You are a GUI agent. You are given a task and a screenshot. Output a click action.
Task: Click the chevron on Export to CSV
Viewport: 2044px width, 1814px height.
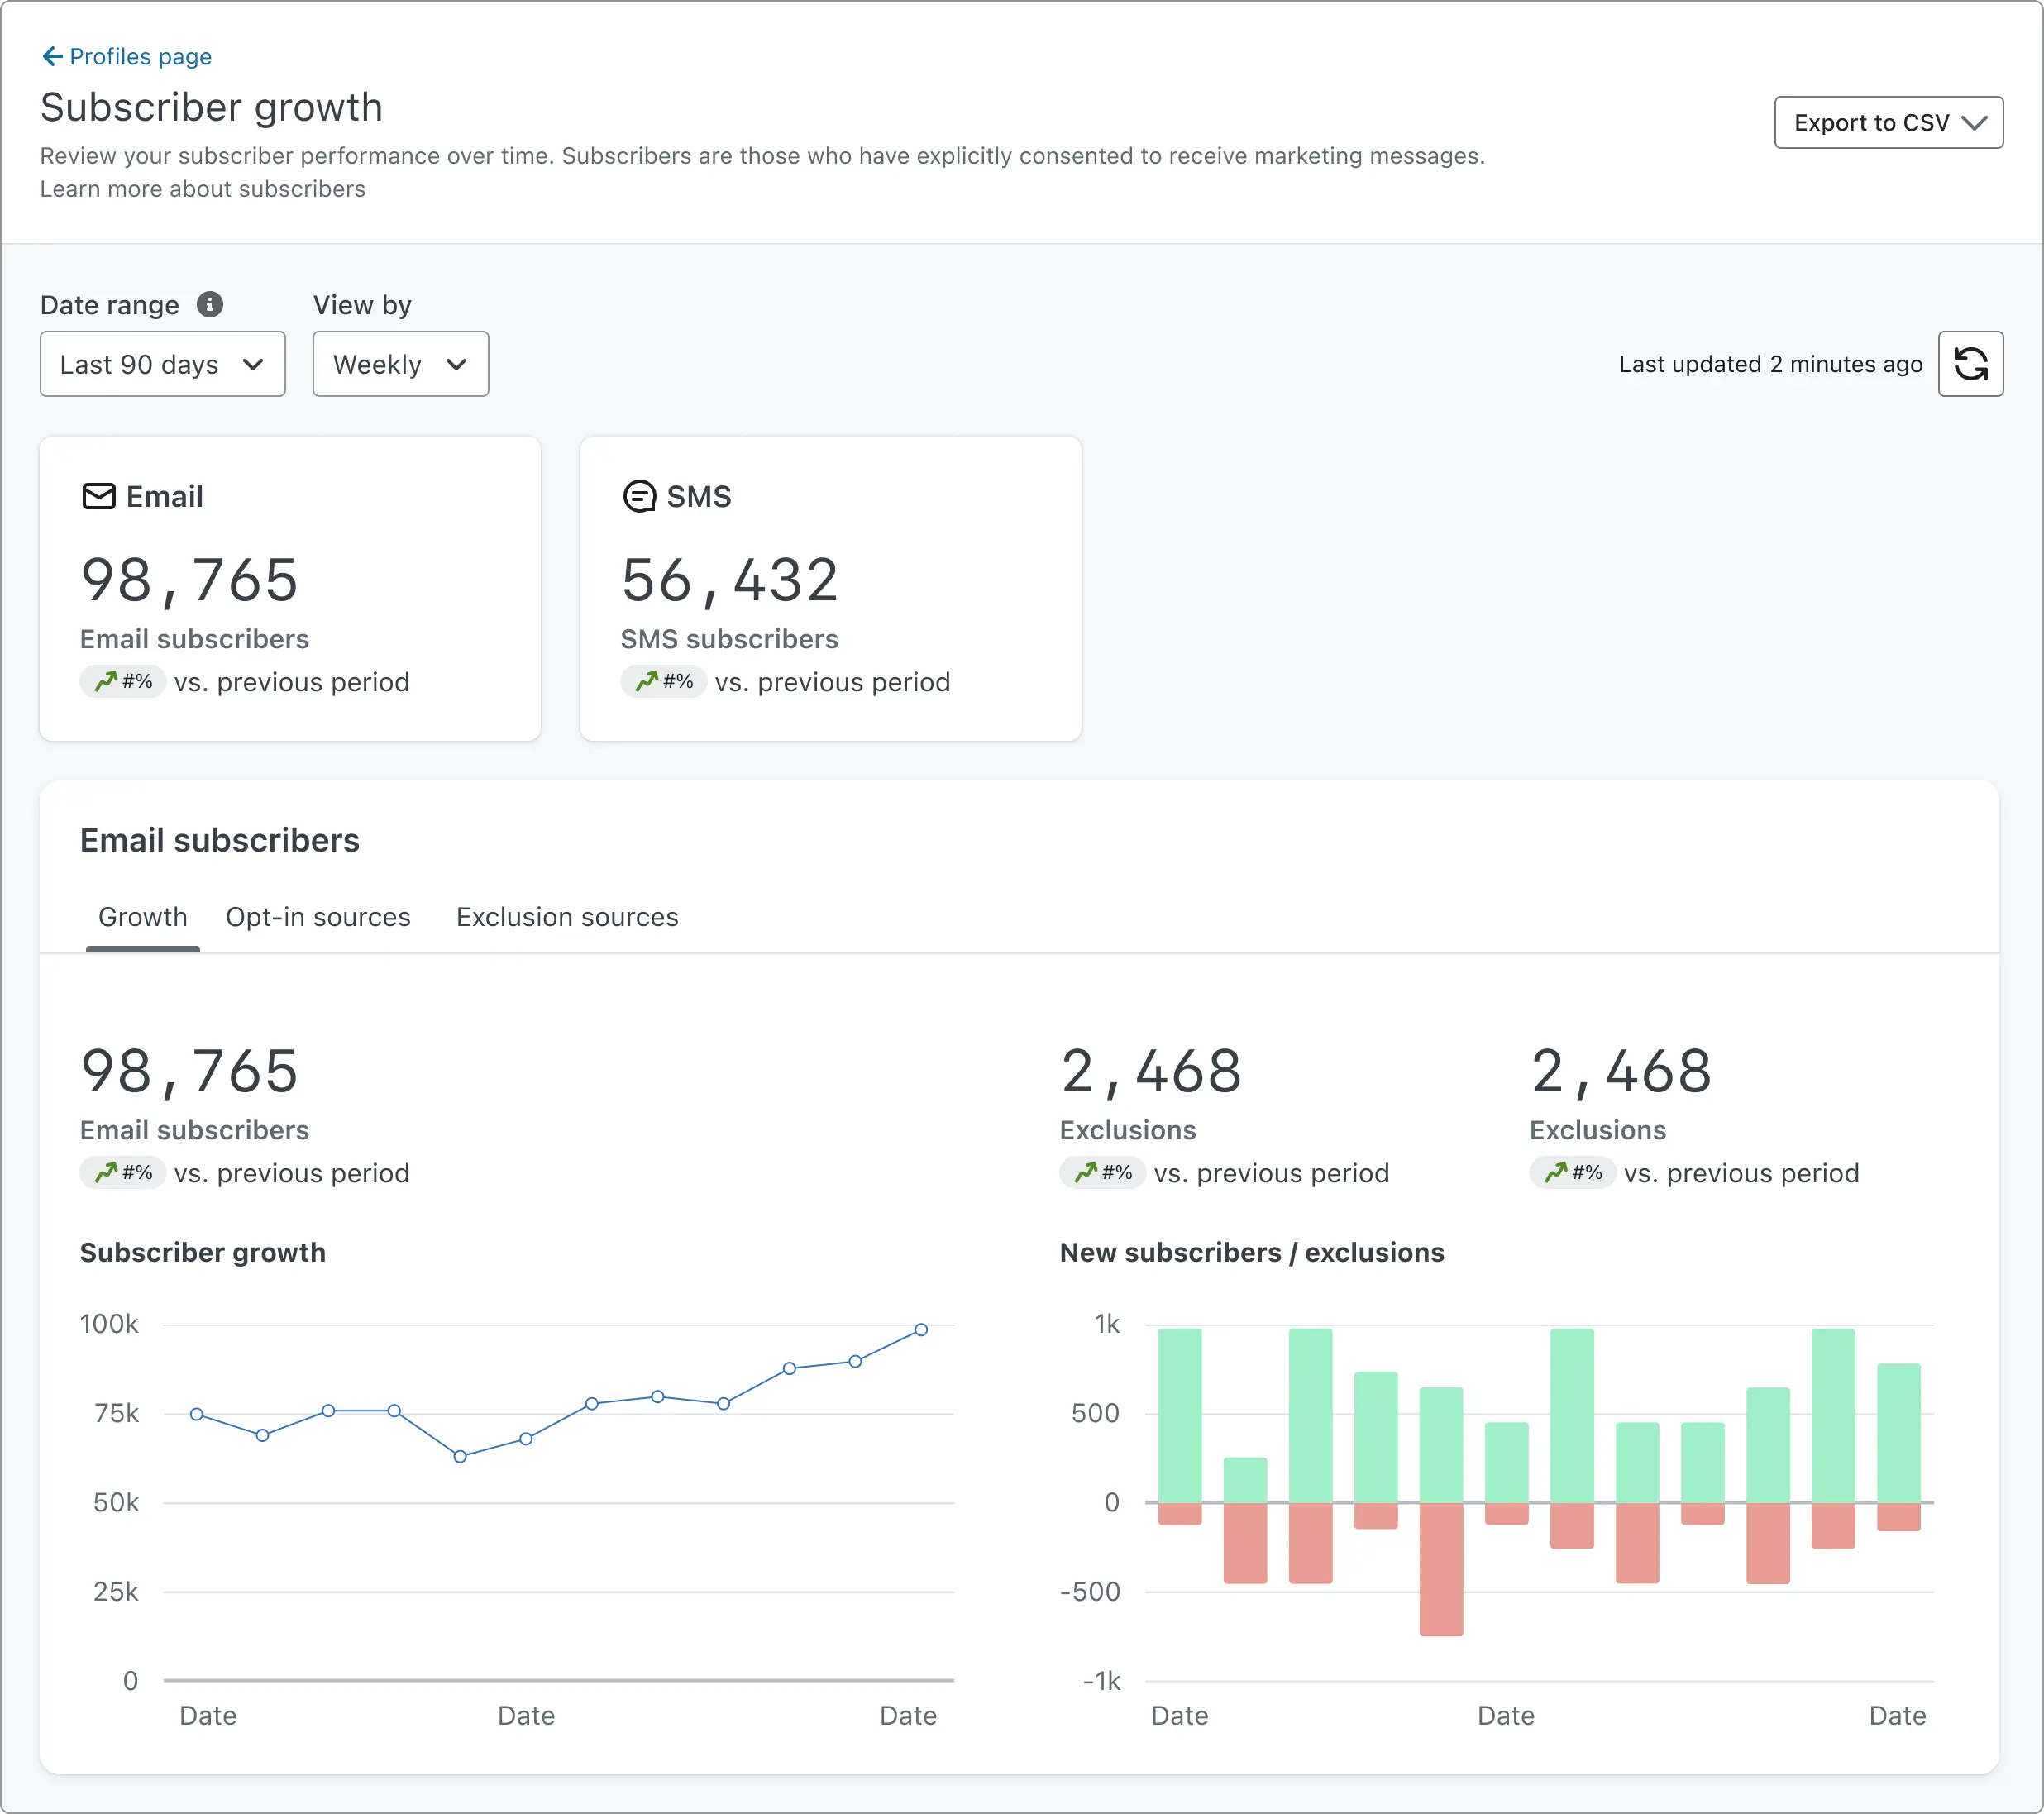[x=1974, y=123]
